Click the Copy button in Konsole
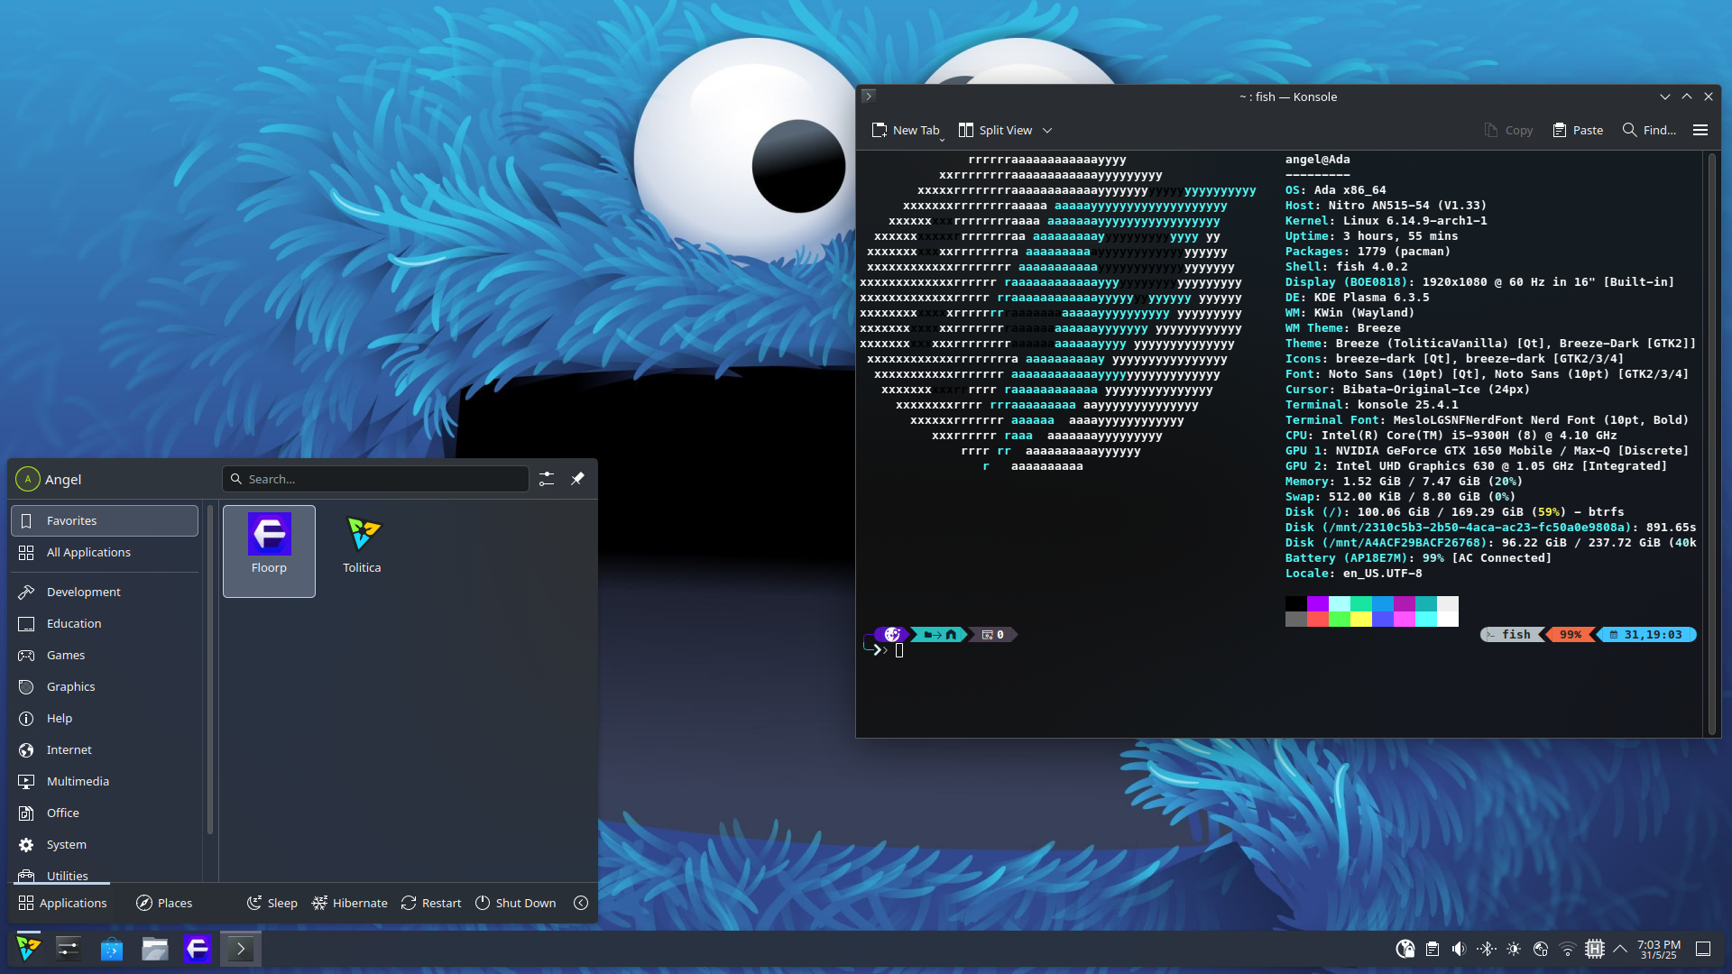The height and width of the screenshot is (974, 1732). pos(1508,130)
